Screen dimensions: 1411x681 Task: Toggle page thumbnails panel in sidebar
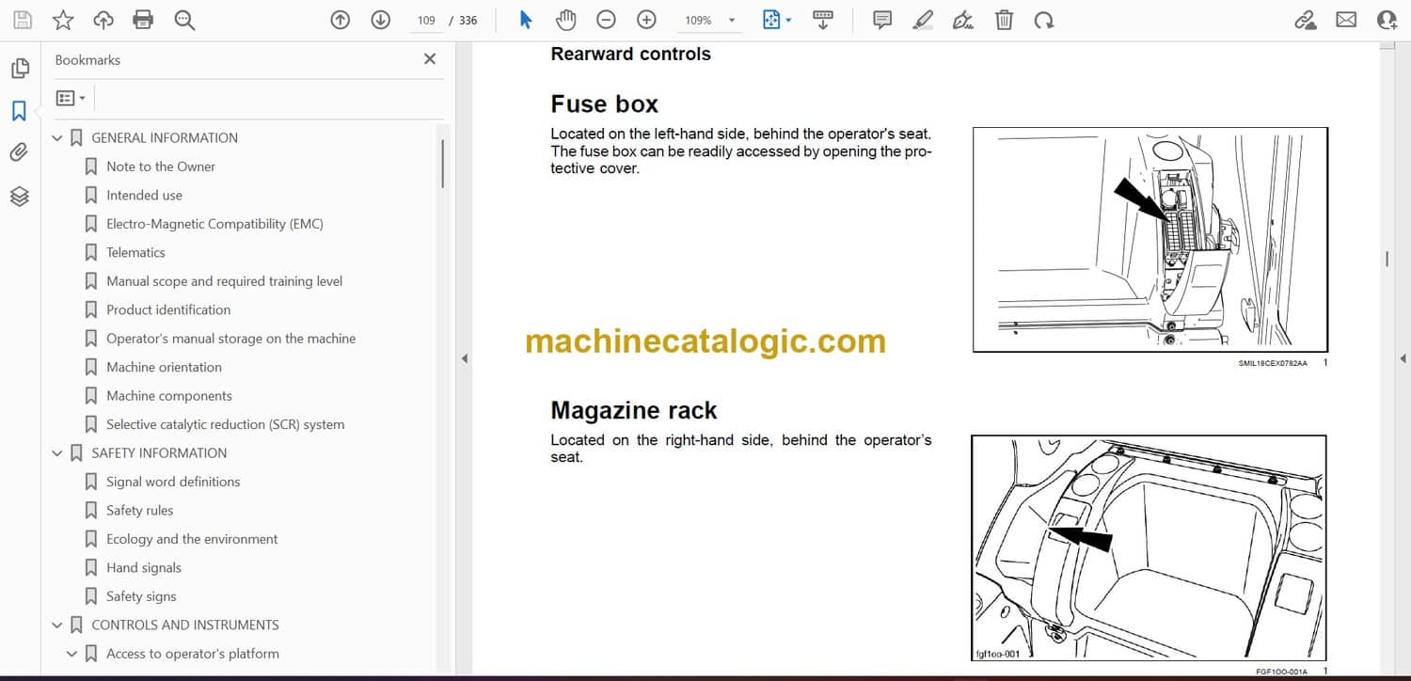20,69
